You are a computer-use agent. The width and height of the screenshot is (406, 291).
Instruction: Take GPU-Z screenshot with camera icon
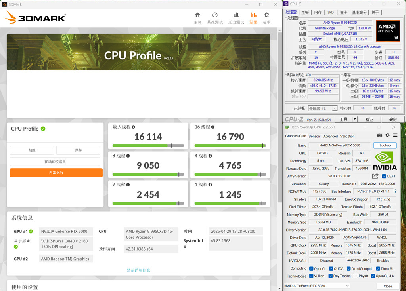click(x=380, y=135)
